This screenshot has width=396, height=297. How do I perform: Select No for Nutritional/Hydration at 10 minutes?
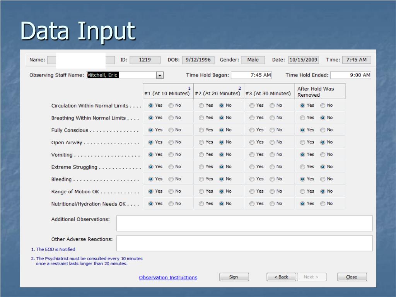(x=171, y=204)
